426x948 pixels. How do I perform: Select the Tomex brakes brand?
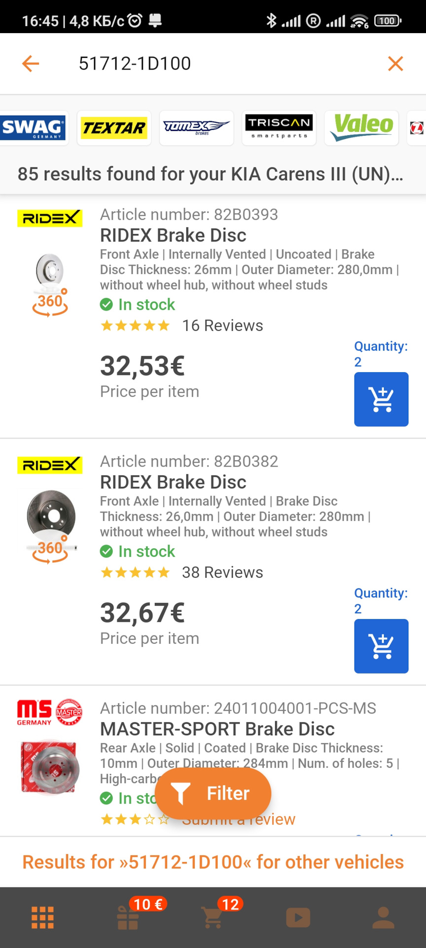point(196,128)
